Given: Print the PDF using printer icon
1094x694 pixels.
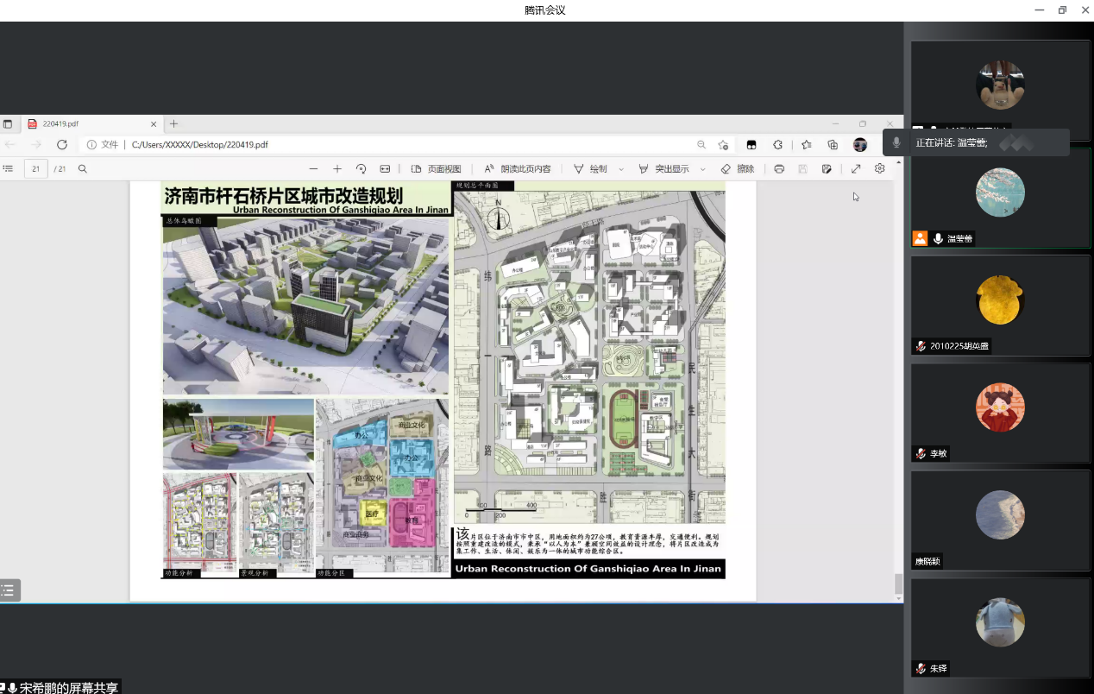Looking at the screenshot, I should [779, 169].
